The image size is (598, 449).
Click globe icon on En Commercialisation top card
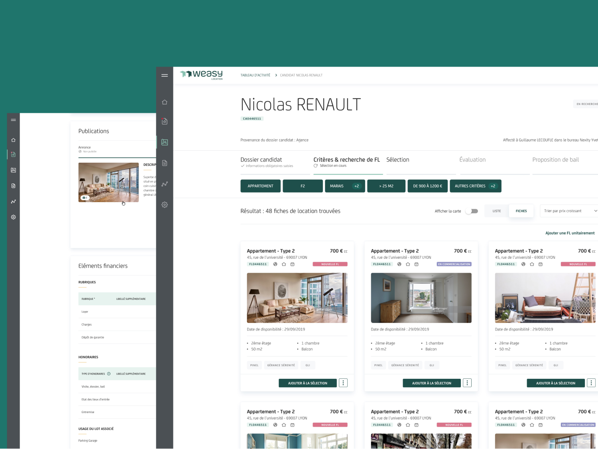click(399, 264)
